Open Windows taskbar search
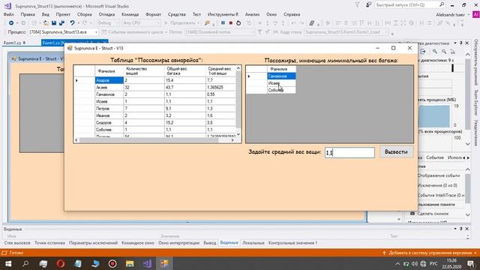 (x=25, y=263)
